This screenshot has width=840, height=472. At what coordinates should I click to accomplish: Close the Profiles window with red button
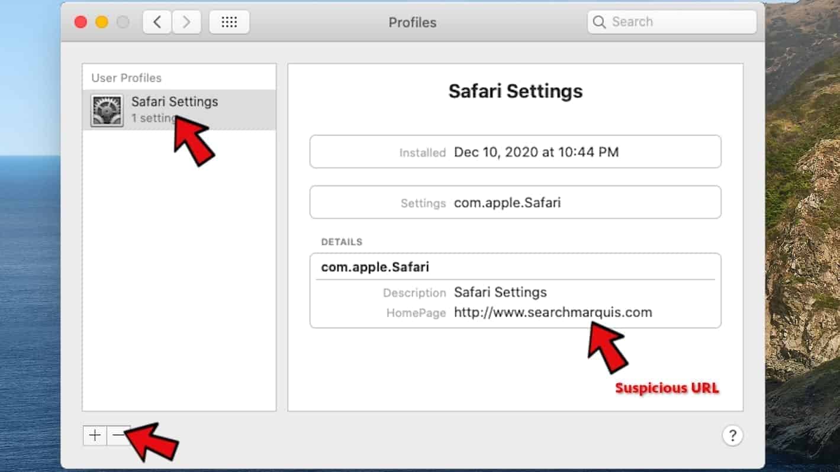coord(81,22)
